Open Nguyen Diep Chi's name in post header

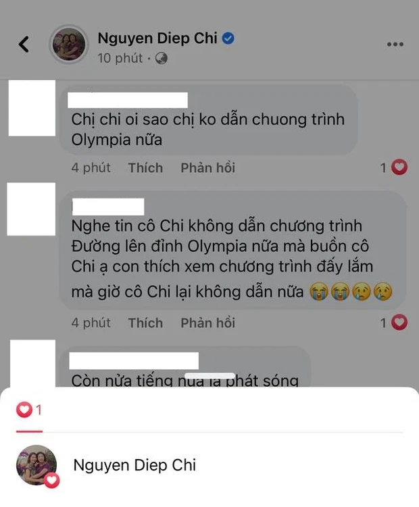(x=157, y=38)
